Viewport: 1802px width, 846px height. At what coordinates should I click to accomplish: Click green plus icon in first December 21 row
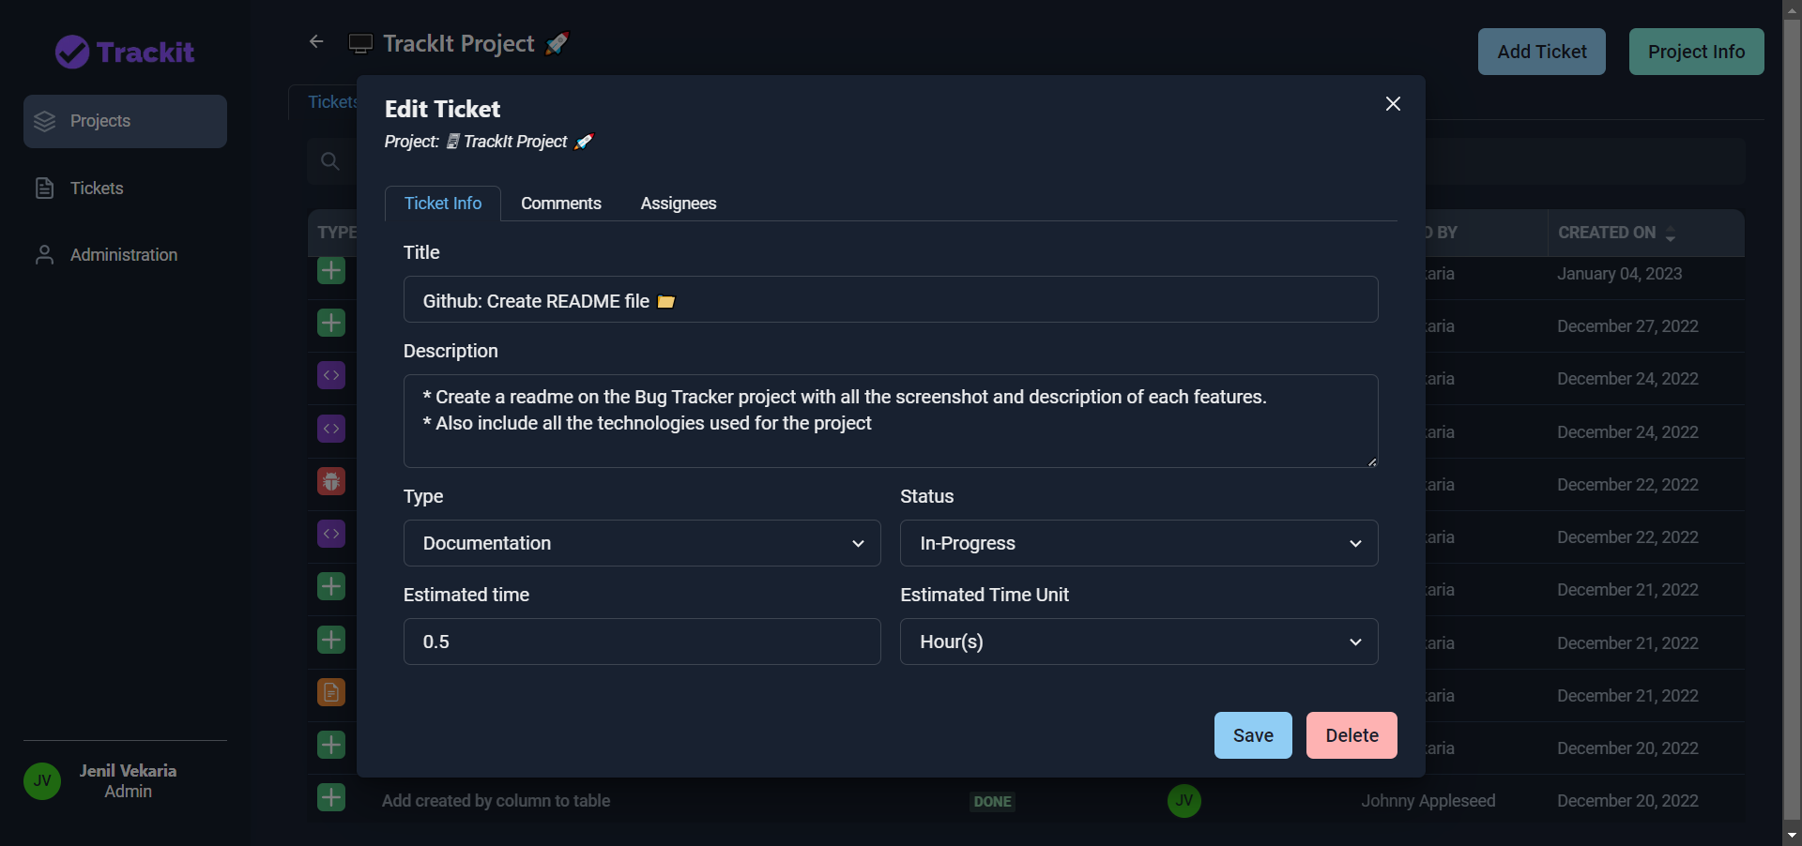click(x=331, y=586)
